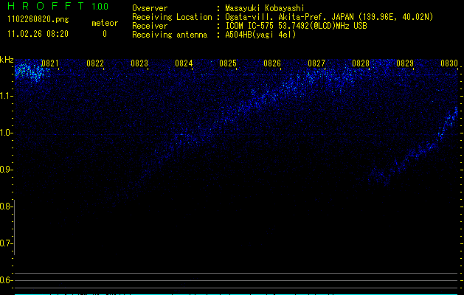Click the 0.7 kHz axis label
Image resolution: width=464 pixels, height=295 pixels.
pos(6,243)
